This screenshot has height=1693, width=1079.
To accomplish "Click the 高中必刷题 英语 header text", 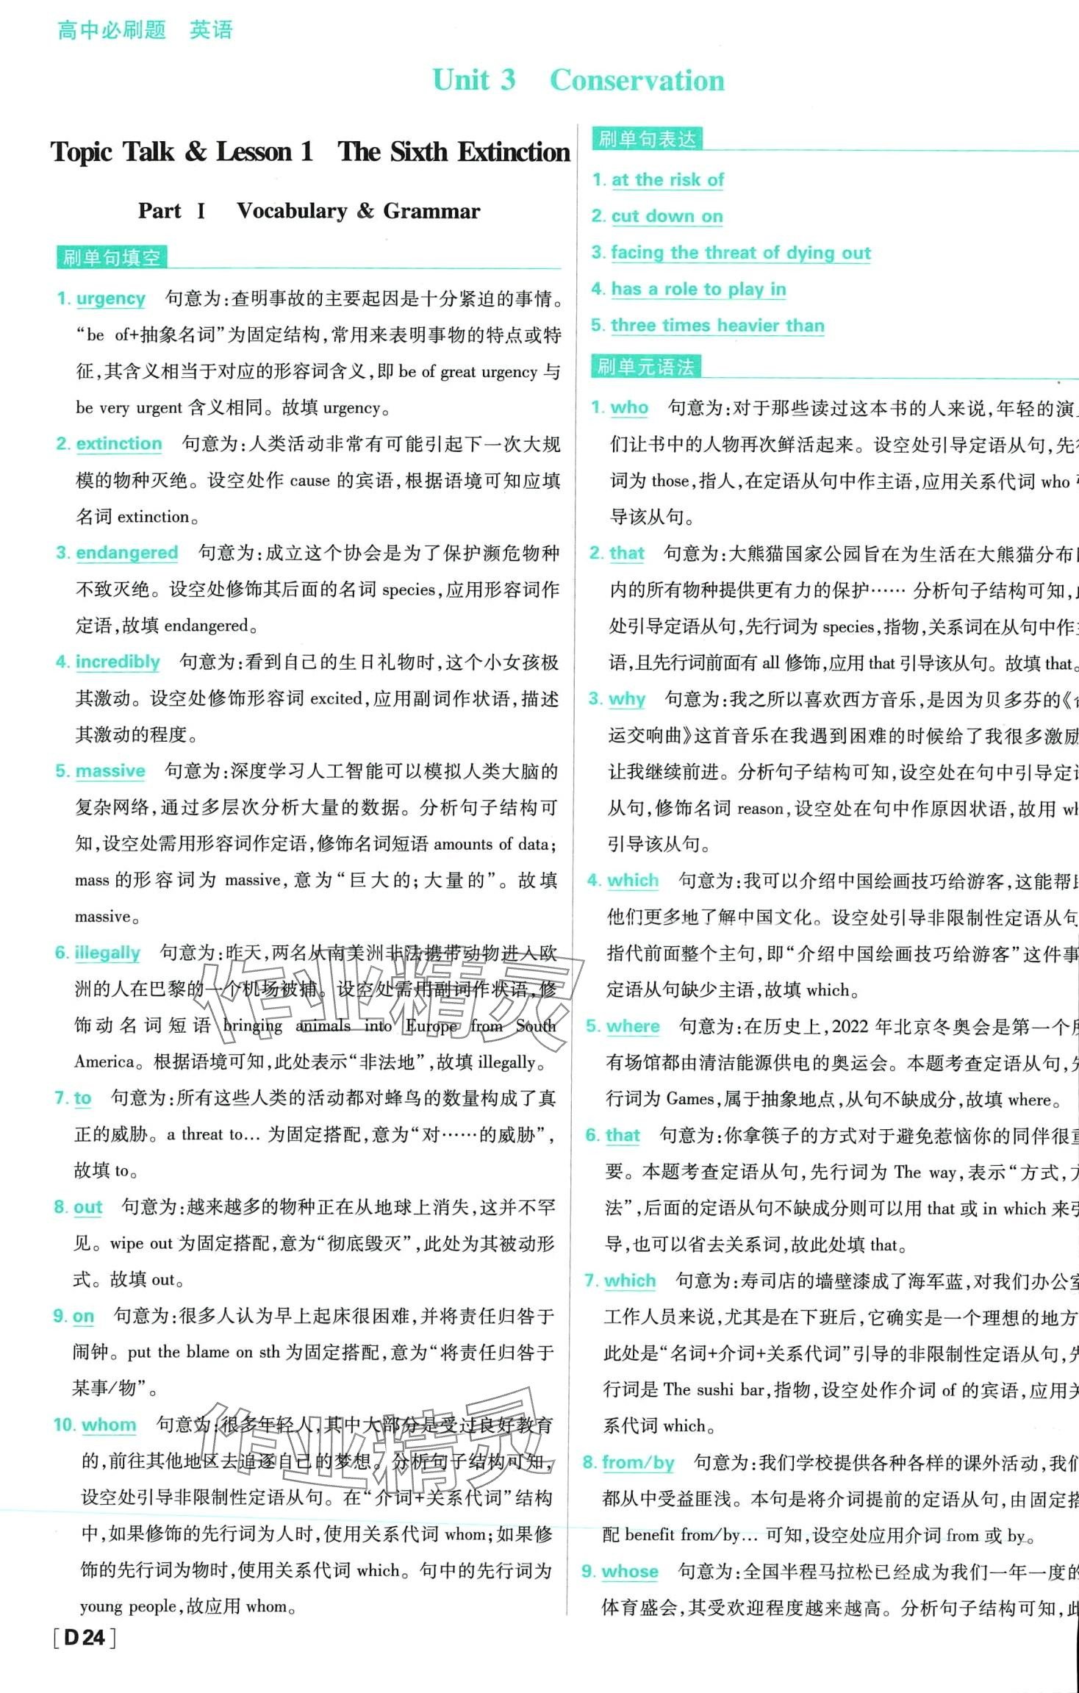I will pos(145,30).
